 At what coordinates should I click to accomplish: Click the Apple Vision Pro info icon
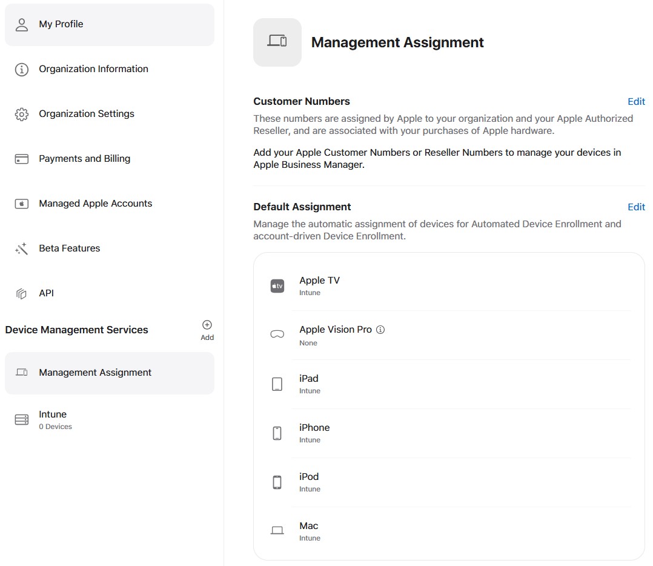380,330
